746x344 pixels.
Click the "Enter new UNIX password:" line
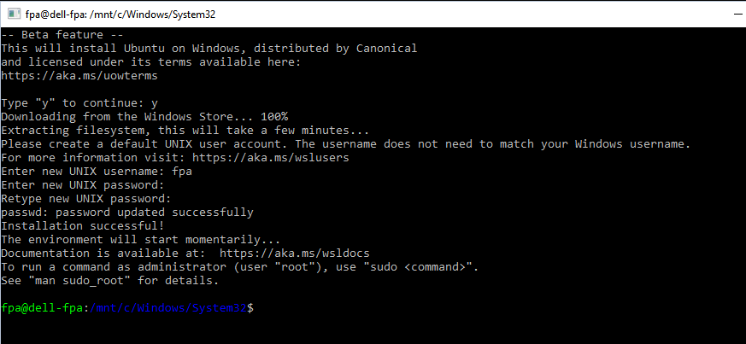coord(82,184)
